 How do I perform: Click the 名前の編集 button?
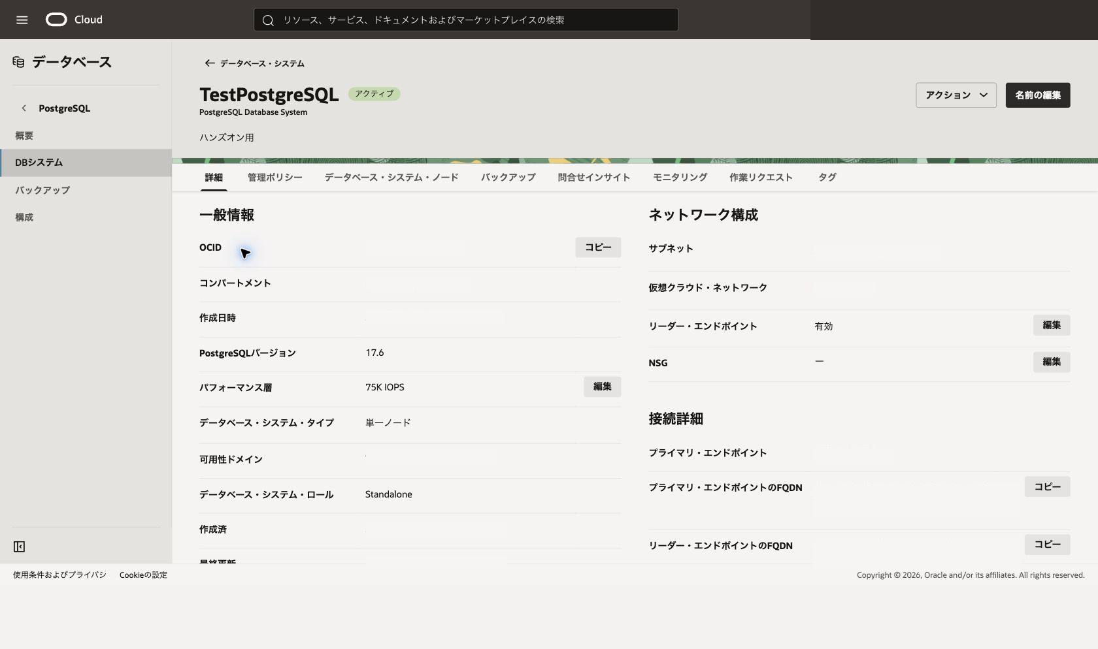1038,95
